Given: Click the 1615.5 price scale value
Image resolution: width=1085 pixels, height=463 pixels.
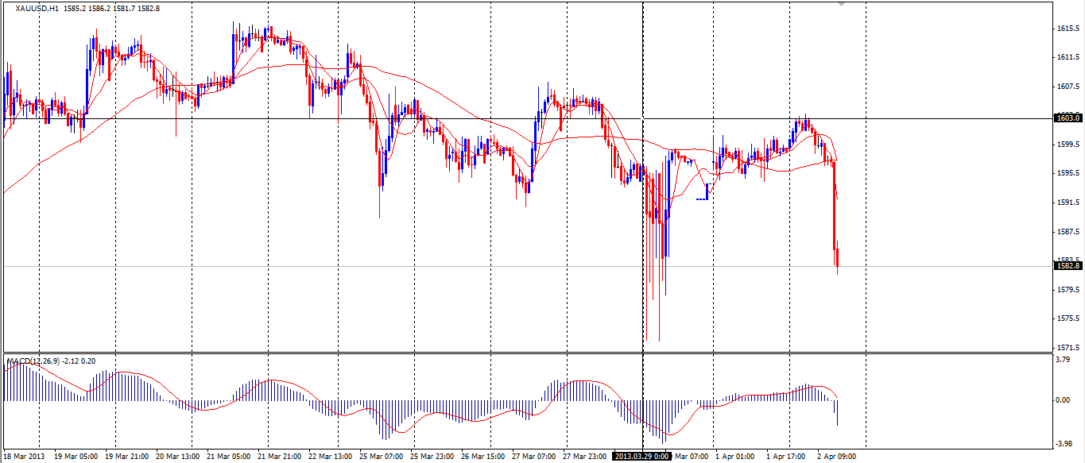Looking at the screenshot, I should pos(1068,29).
